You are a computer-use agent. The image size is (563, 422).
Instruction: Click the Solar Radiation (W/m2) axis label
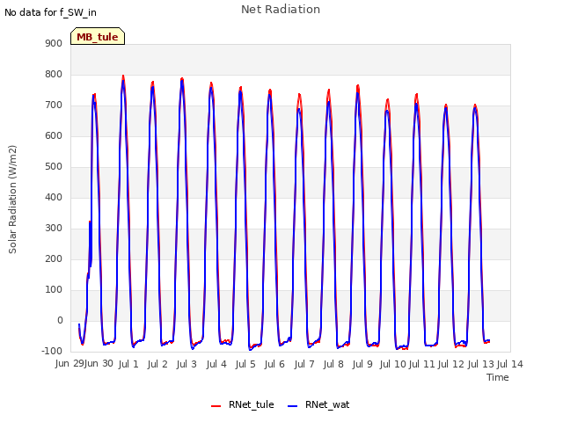click(x=12, y=200)
